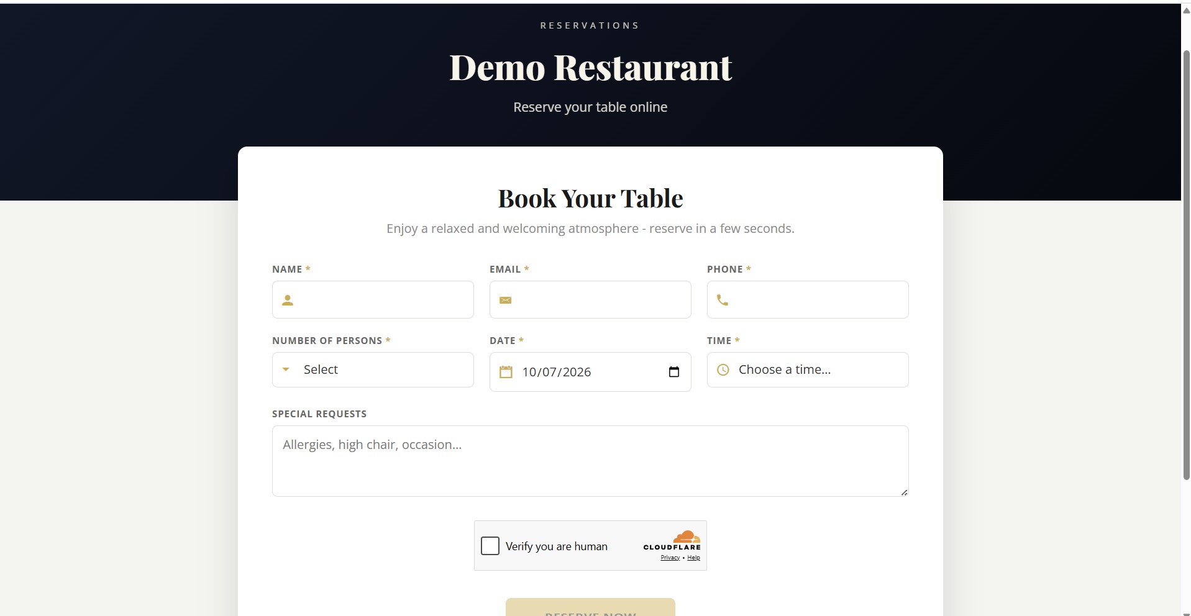Click the person icon in Name field
The width and height of the screenshot is (1191, 616).
(x=287, y=301)
